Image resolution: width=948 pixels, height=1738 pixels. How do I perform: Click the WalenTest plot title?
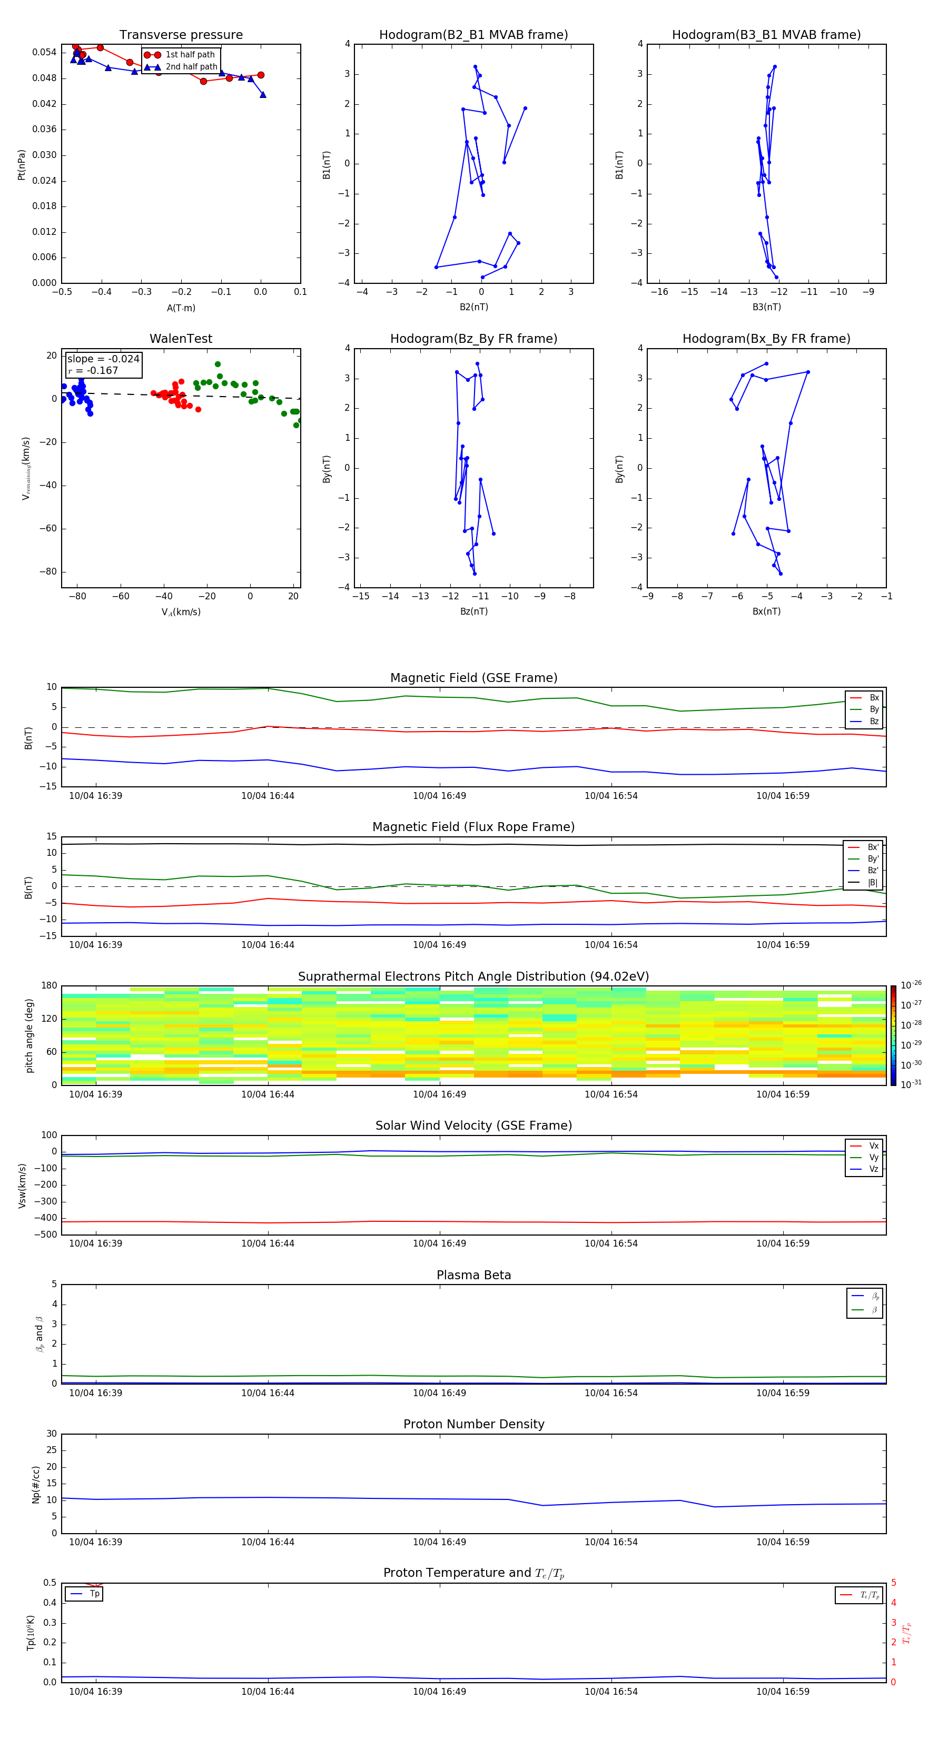pyautogui.click(x=181, y=339)
